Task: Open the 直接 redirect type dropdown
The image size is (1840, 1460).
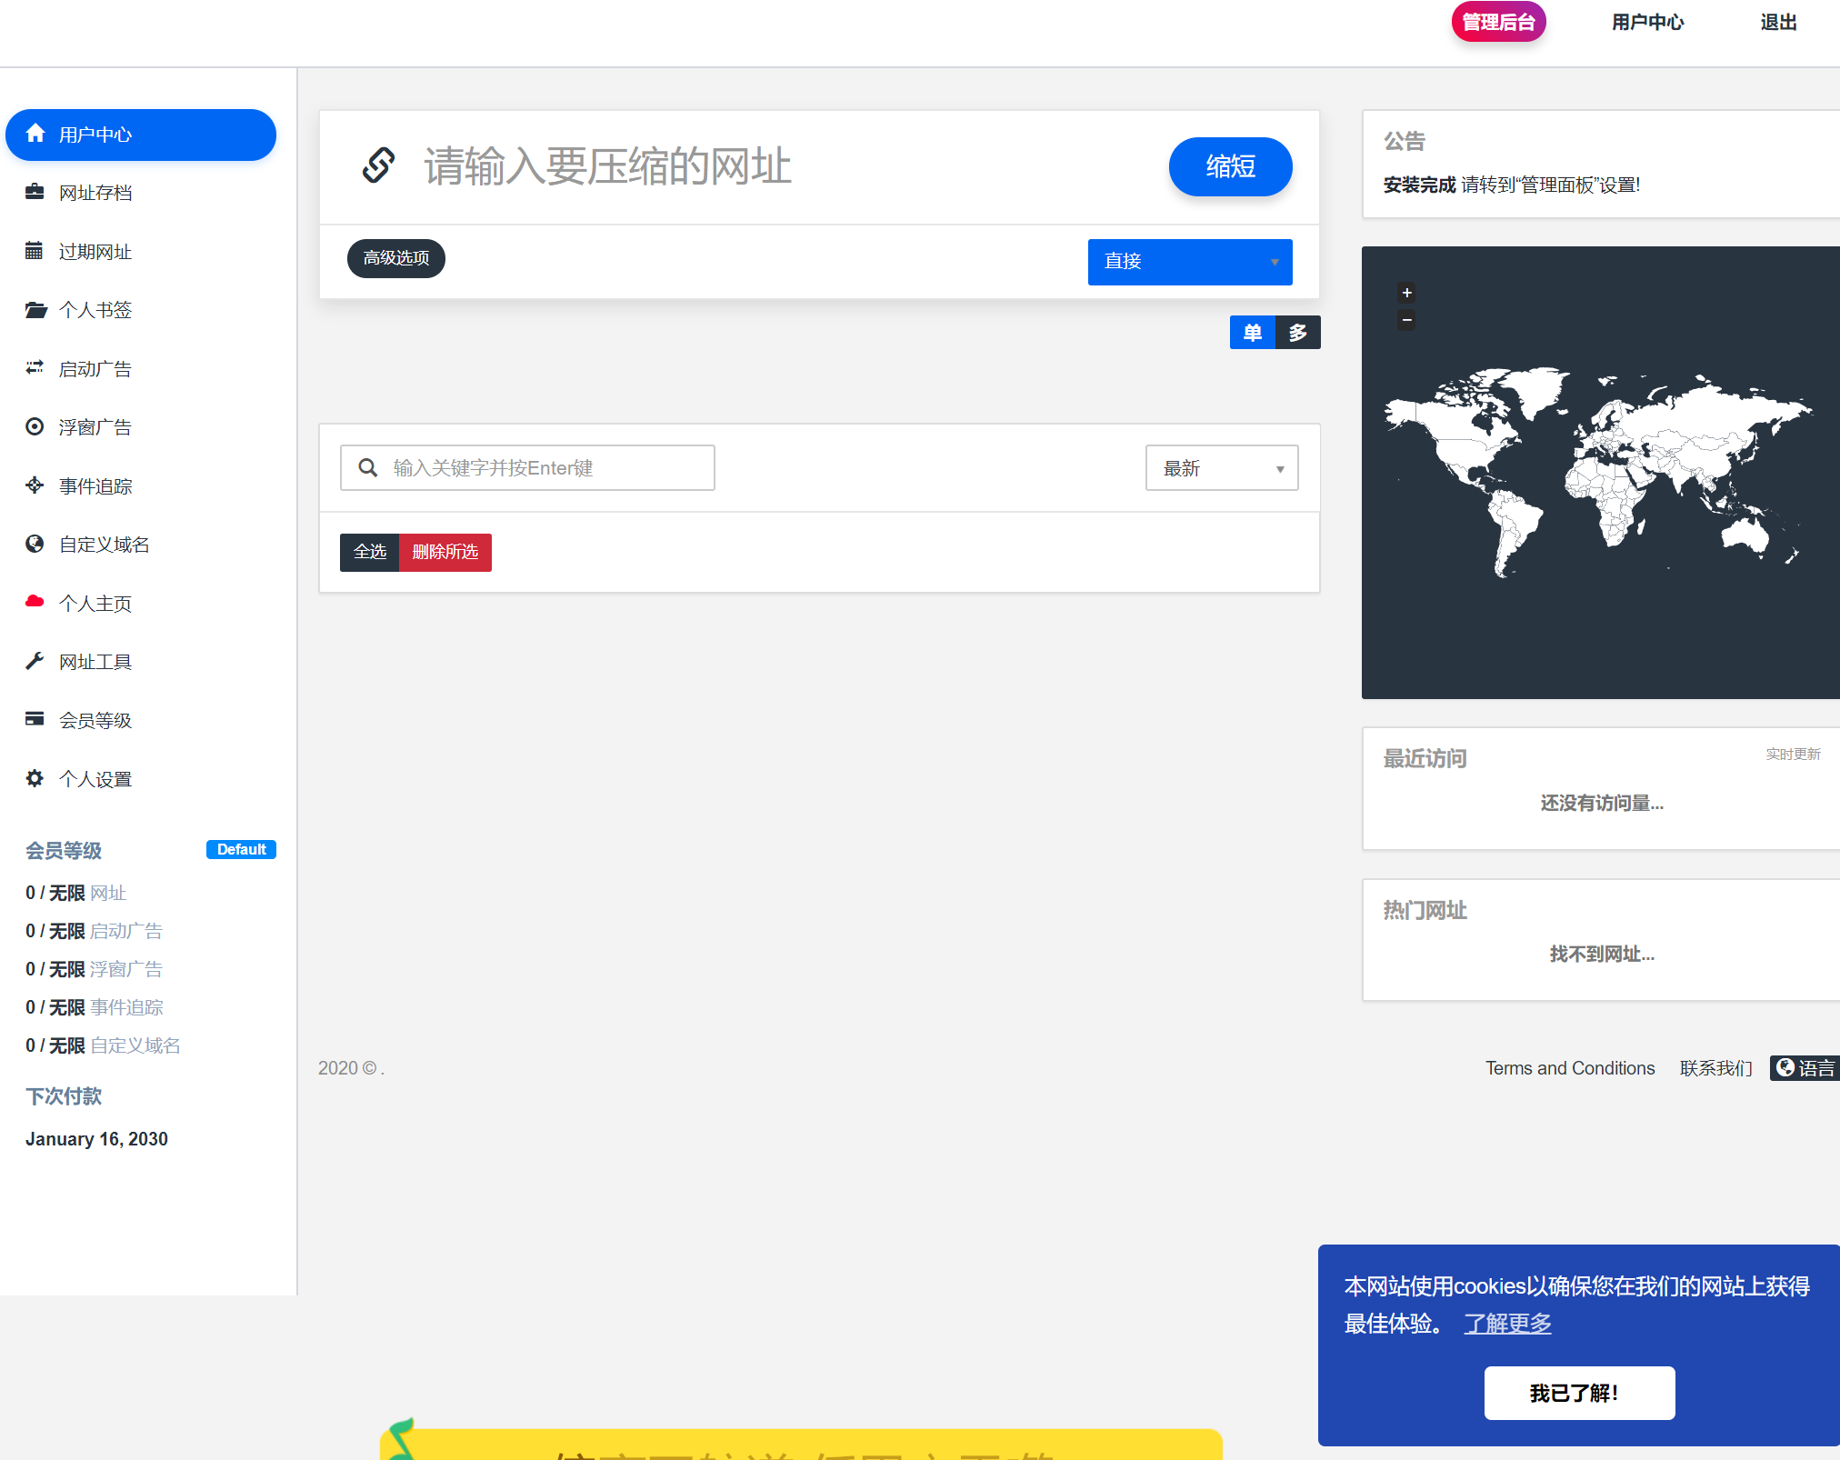Action: coord(1189,262)
